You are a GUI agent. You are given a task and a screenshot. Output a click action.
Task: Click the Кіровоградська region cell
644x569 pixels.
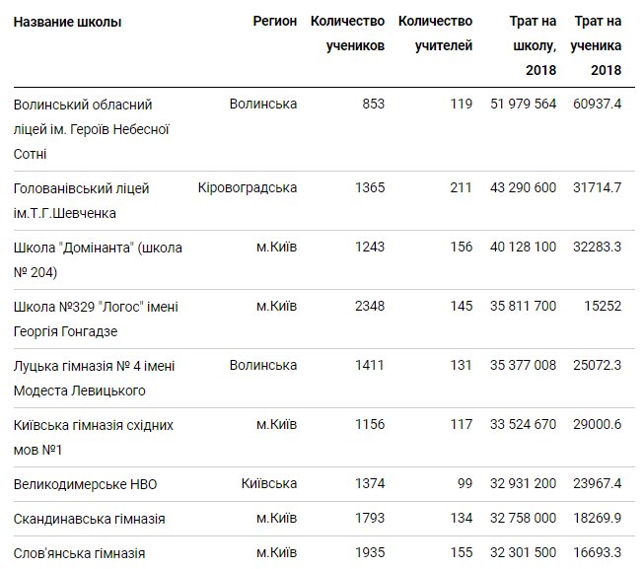click(x=248, y=188)
